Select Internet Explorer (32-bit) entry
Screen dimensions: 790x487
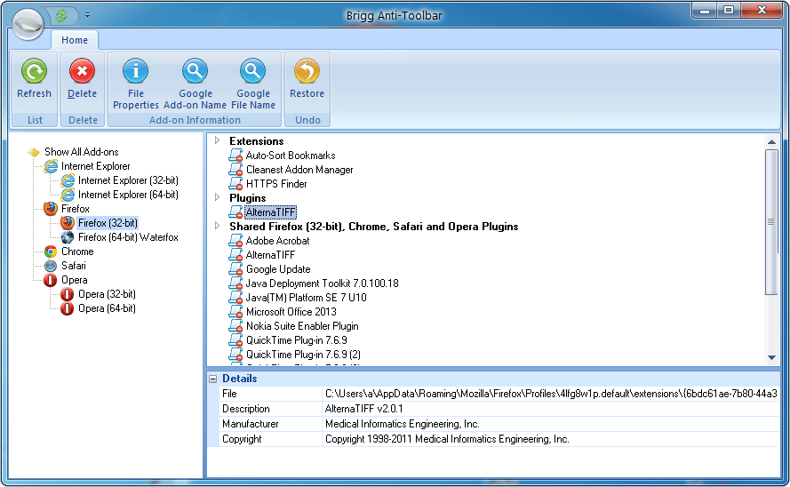128,180
